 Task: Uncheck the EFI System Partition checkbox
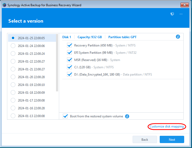point(70,53)
